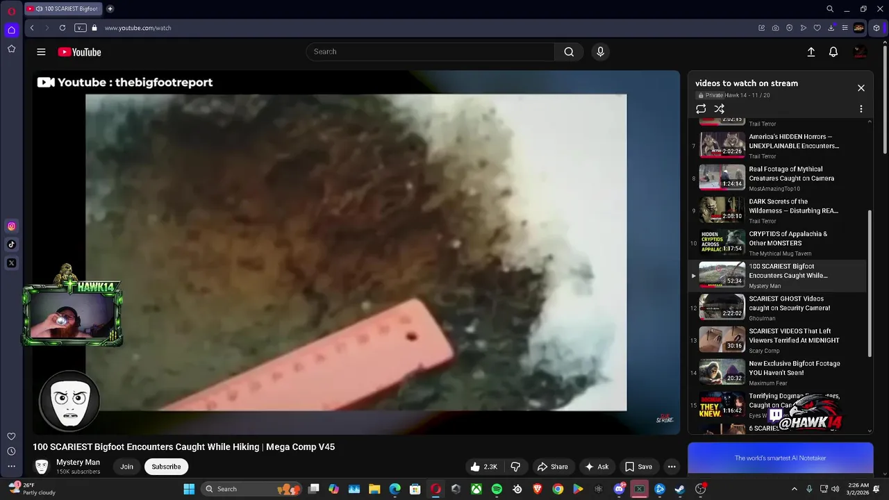Save the video with the Save button
Image resolution: width=889 pixels, height=500 pixels.
click(x=638, y=467)
